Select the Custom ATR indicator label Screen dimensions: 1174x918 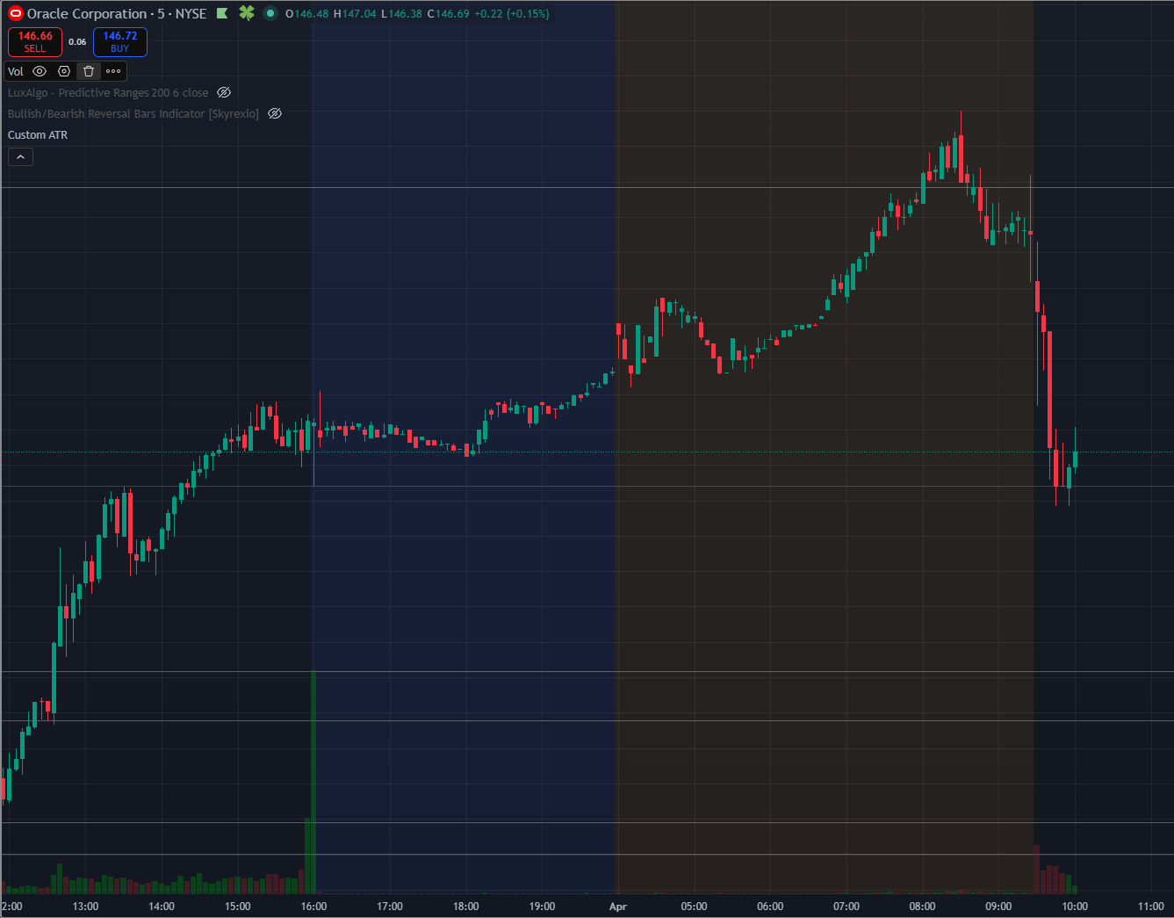coord(38,134)
